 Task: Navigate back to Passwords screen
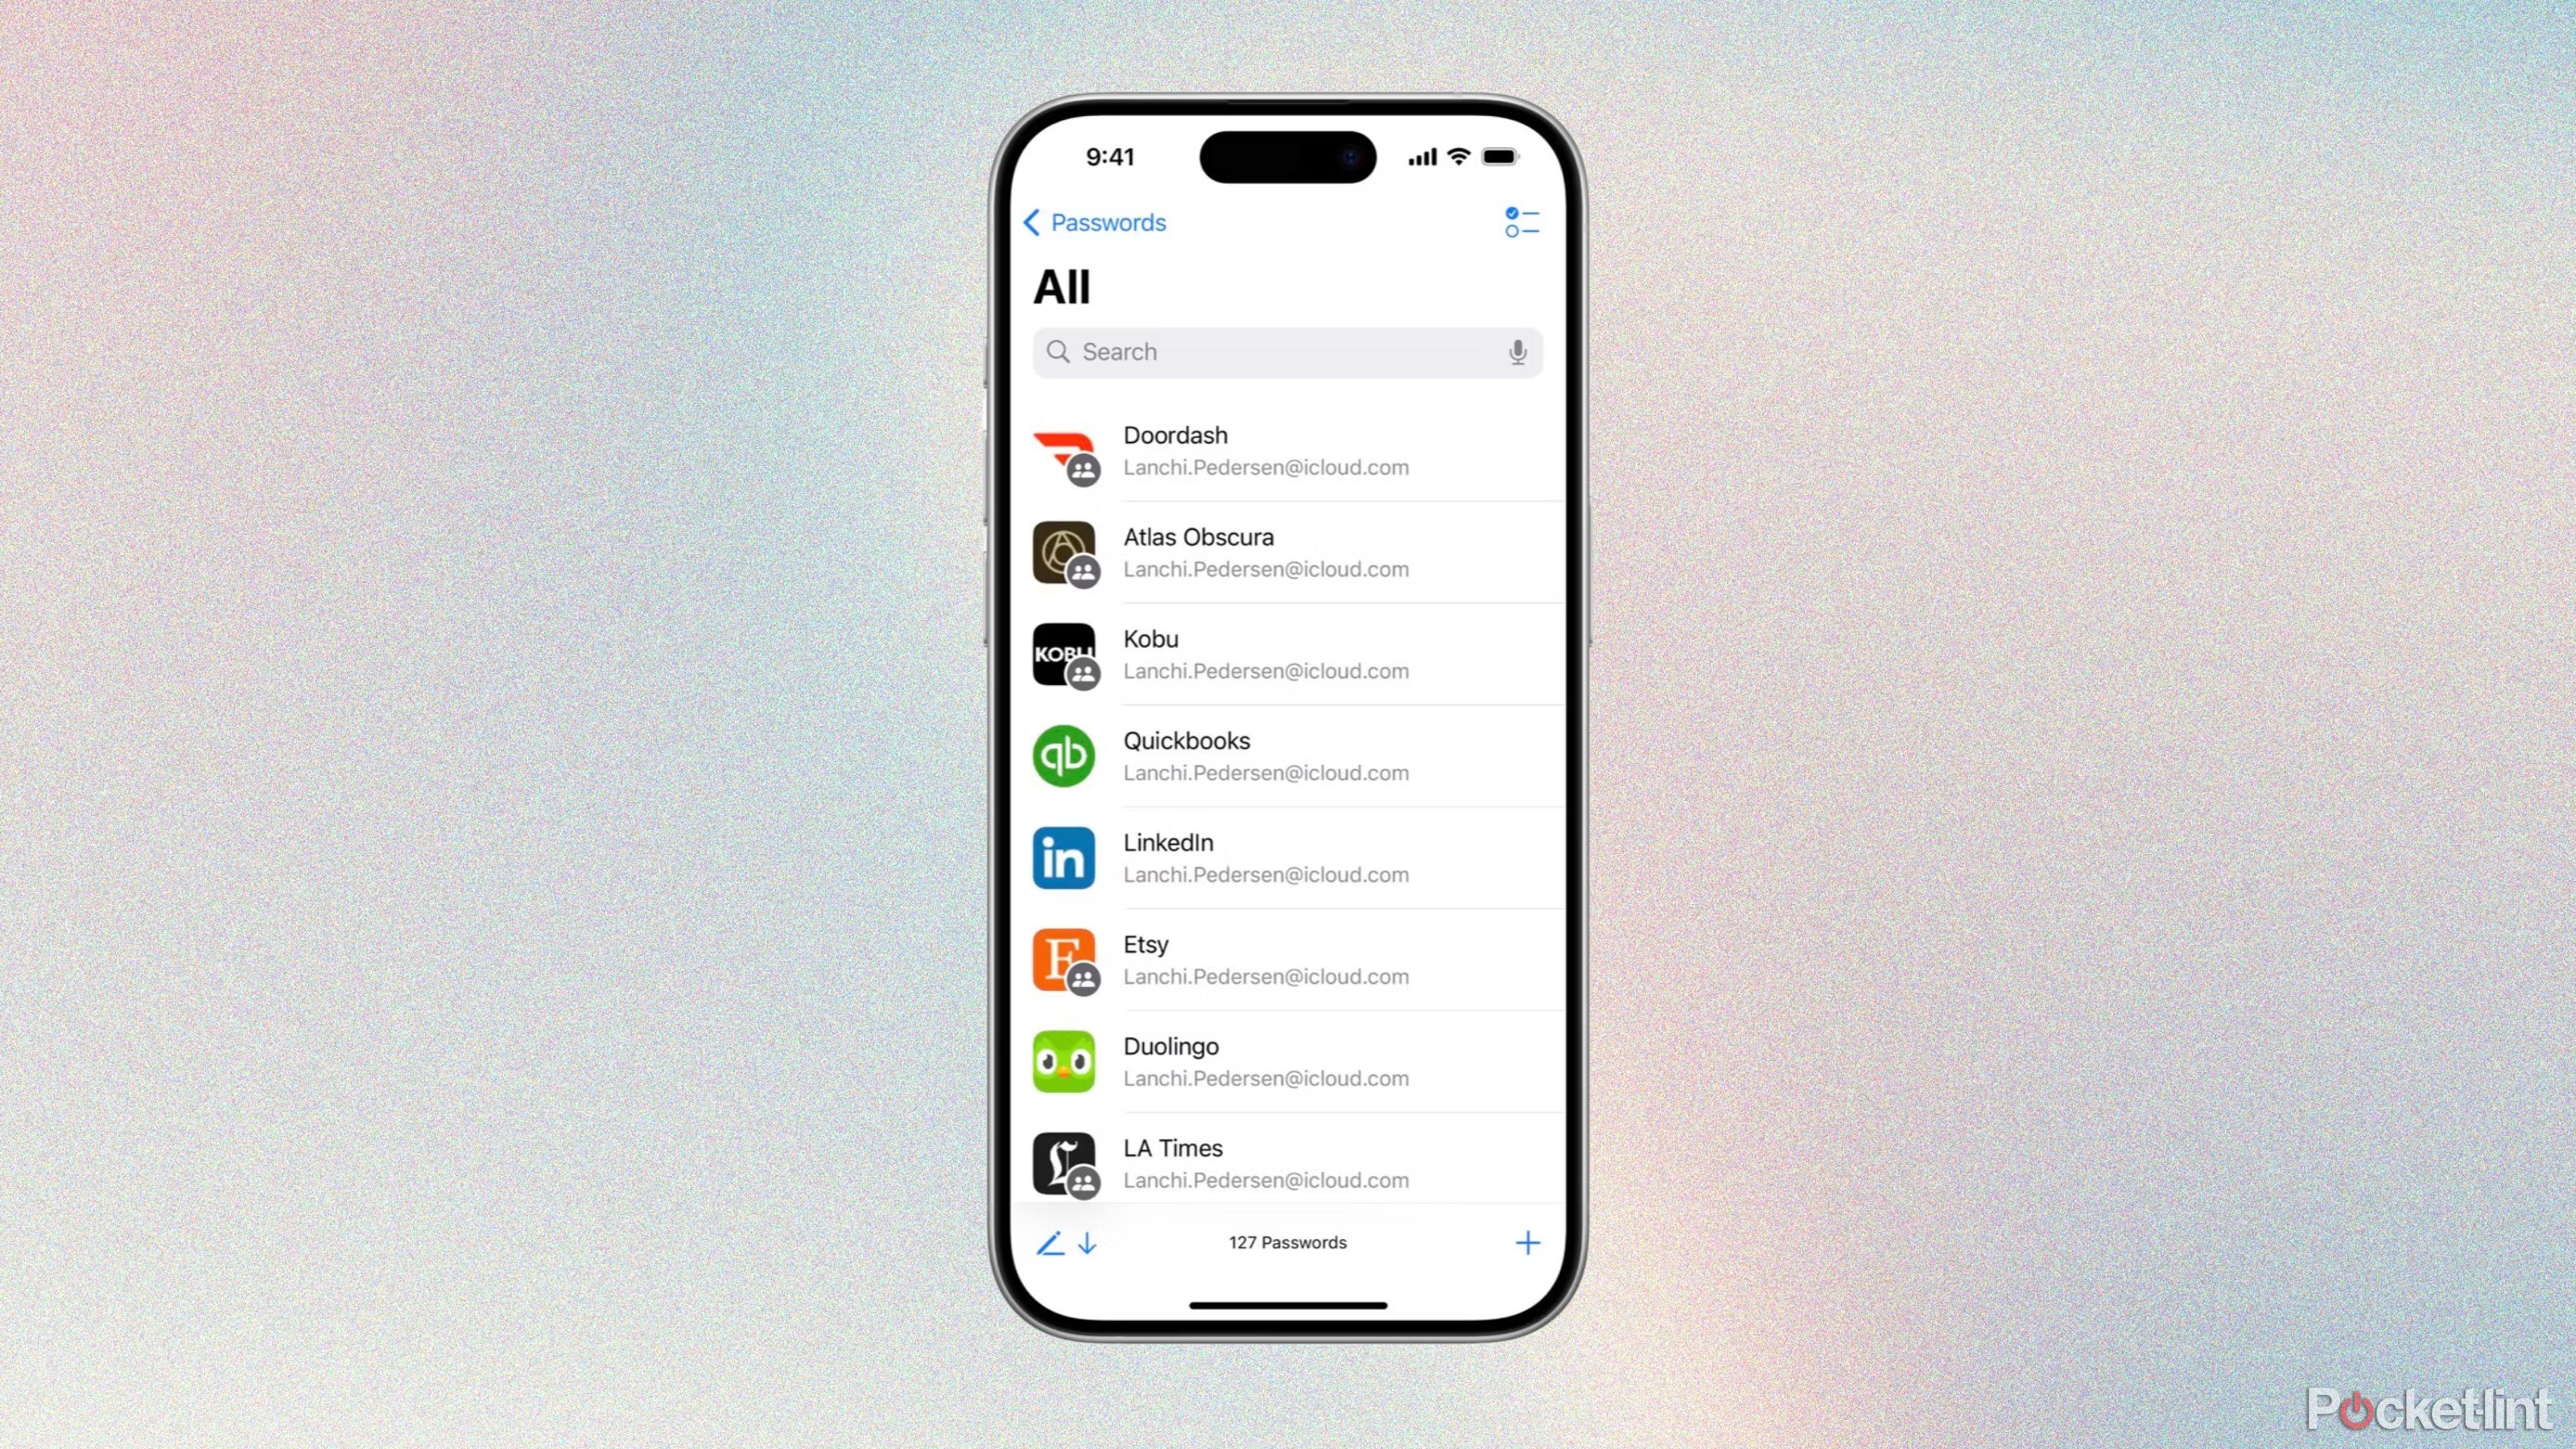(x=1092, y=221)
